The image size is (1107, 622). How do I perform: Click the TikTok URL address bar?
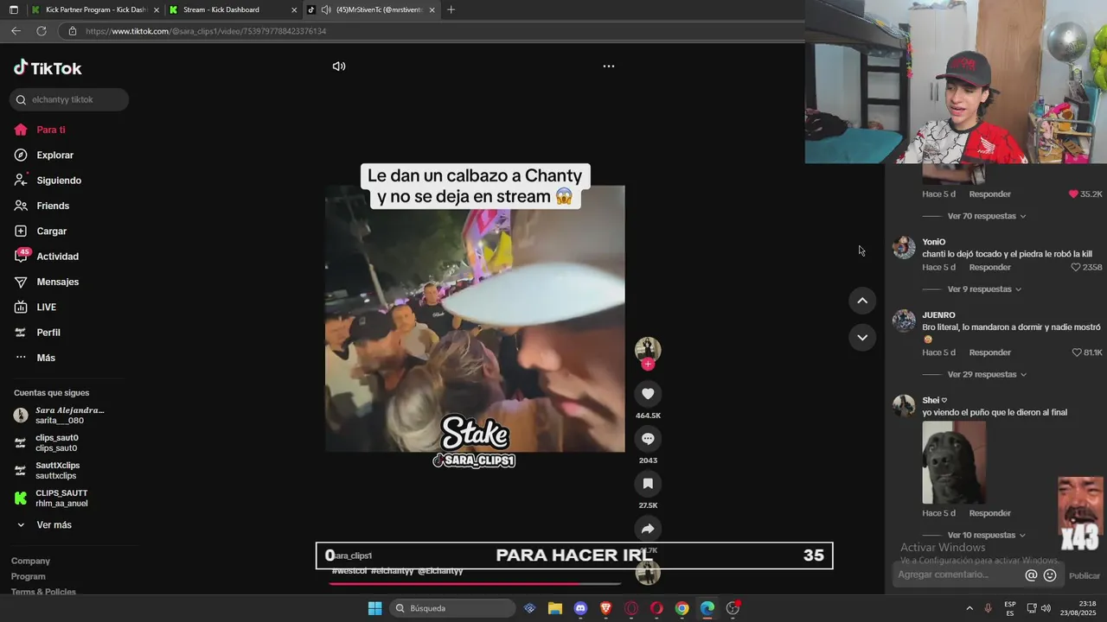pos(432,31)
